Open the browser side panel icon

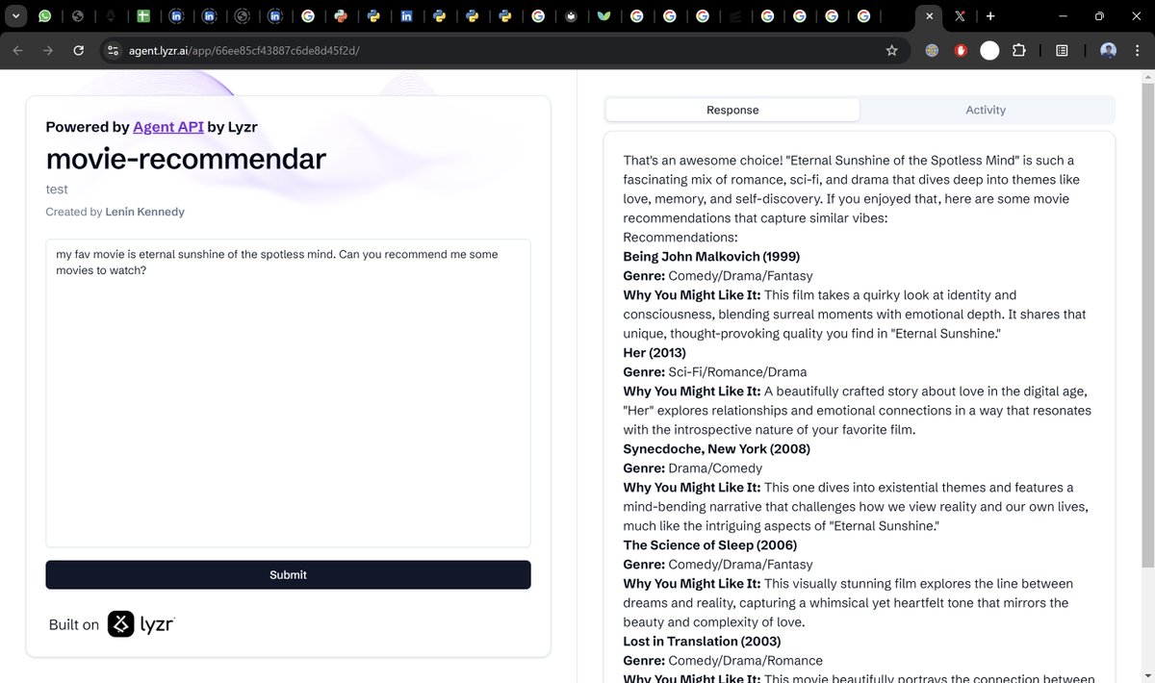1062,50
